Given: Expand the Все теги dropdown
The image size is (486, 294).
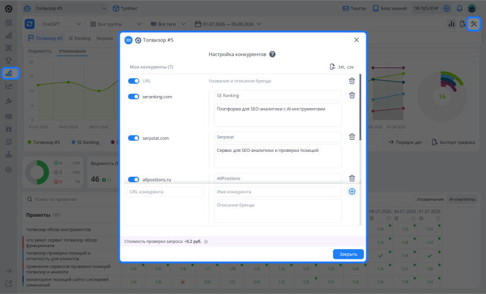Looking at the screenshot, I should pyautogui.click(x=168, y=24).
